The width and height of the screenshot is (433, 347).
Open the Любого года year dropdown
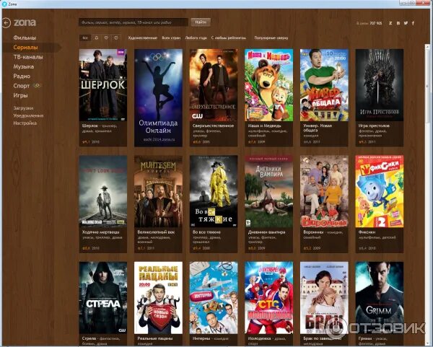tap(196, 38)
